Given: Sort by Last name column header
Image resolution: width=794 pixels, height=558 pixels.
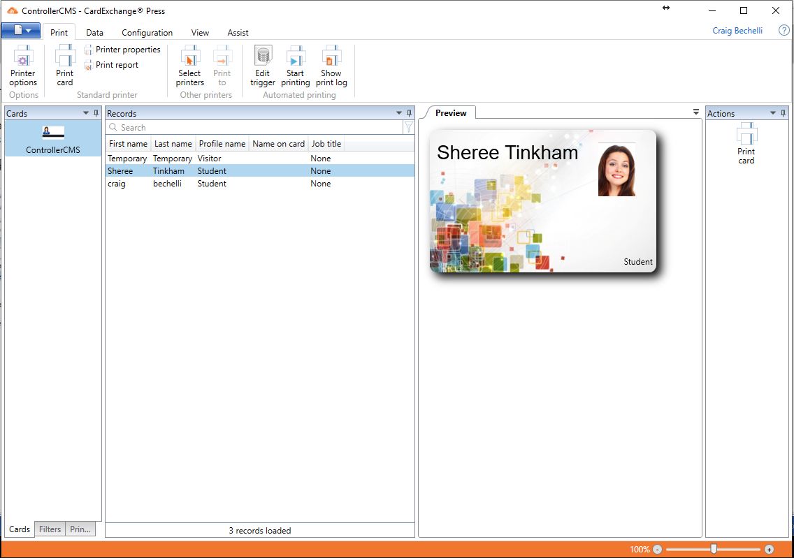Looking at the screenshot, I should pos(173,144).
